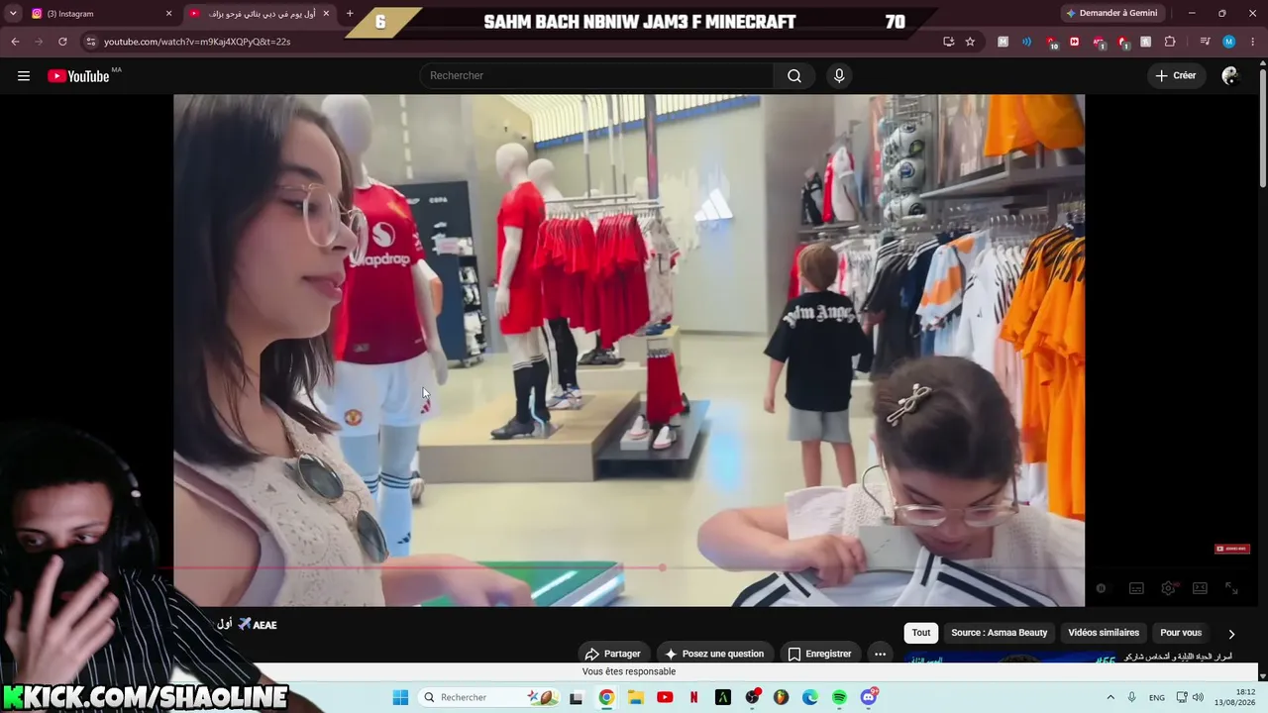Screen dimensions: 1268x713
Task: Open Chrome media controls icon
Action: point(1205,42)
